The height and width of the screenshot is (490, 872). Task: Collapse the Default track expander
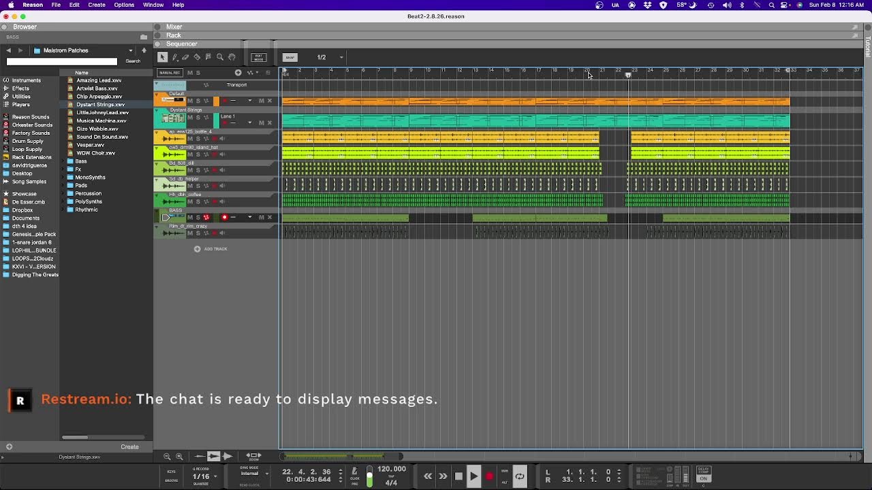(157, 95)
